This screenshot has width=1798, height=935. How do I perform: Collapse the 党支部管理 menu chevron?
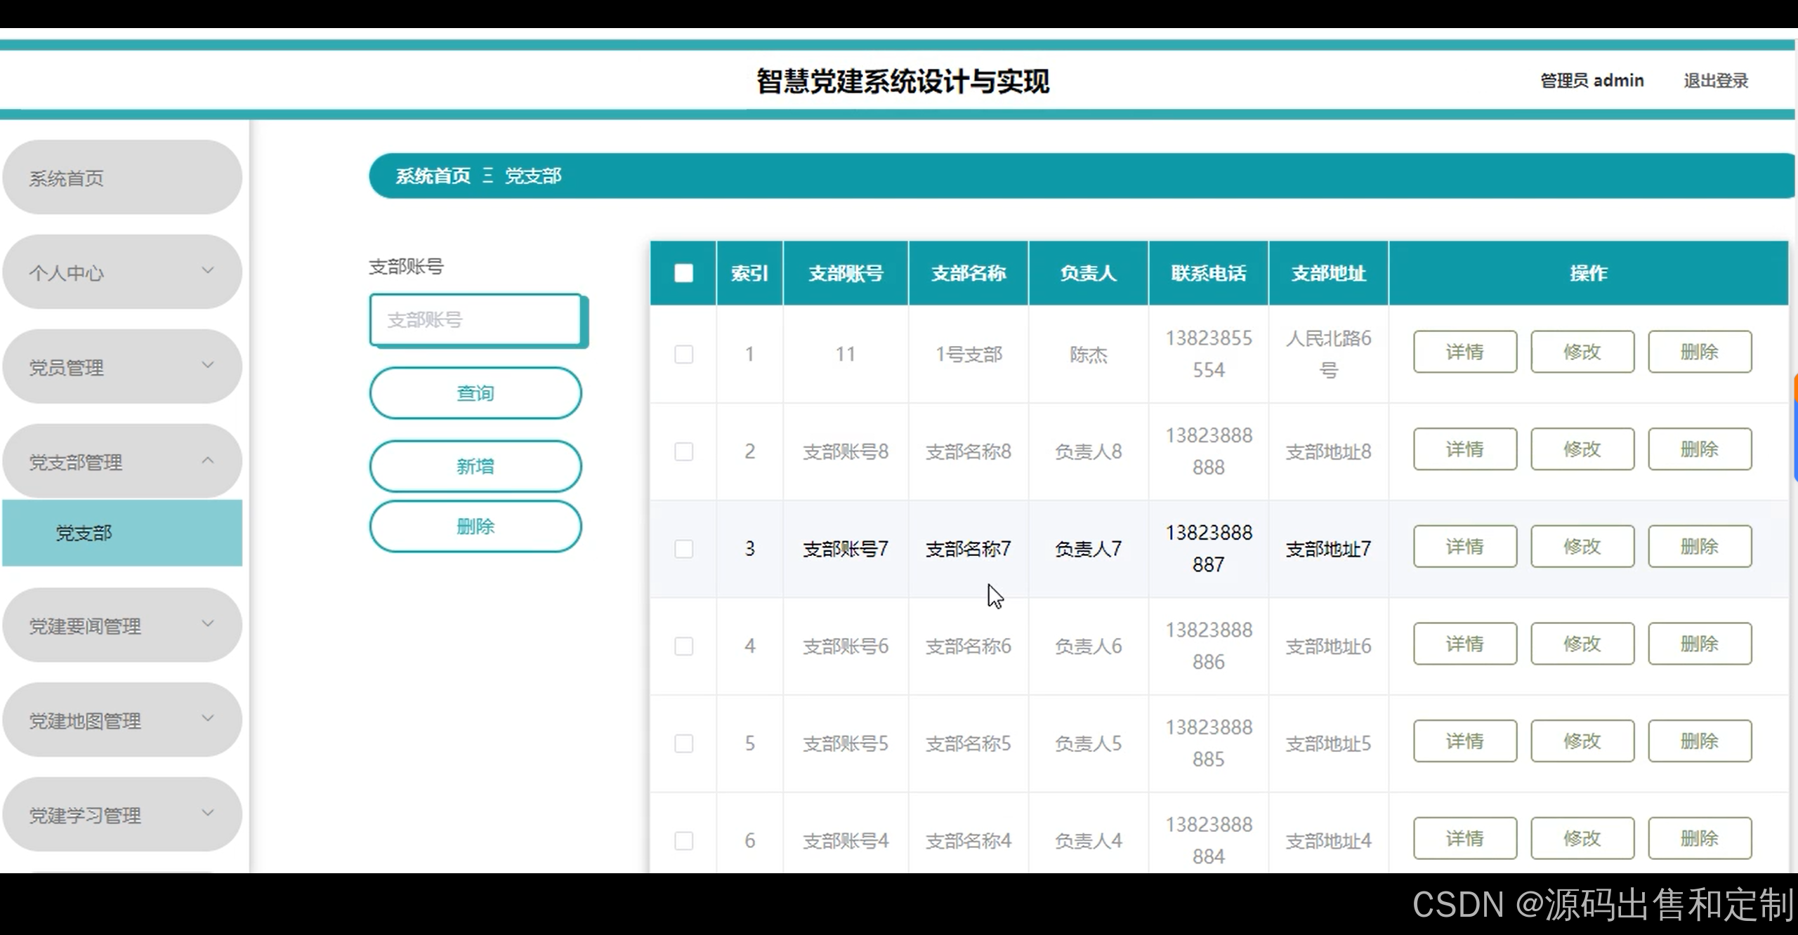pos(207,460)
